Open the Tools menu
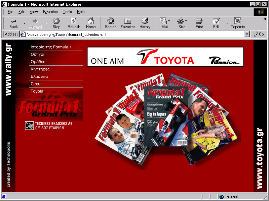Screen dimensions: 269x201 click(x=67, y=12)
